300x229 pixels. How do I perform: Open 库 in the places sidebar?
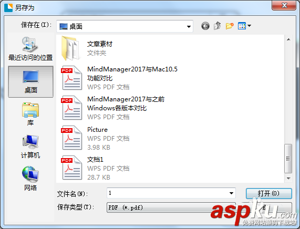point(30,114)
